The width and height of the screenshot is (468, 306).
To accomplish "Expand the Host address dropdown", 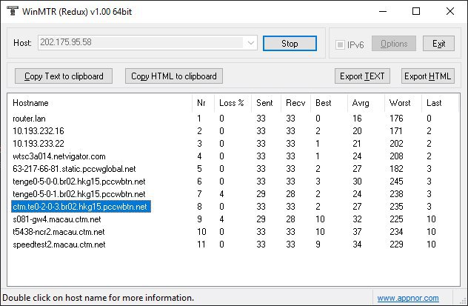I will tap(251, 43).
